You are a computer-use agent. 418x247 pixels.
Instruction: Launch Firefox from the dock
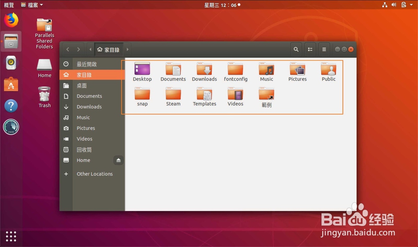[11, 20]
